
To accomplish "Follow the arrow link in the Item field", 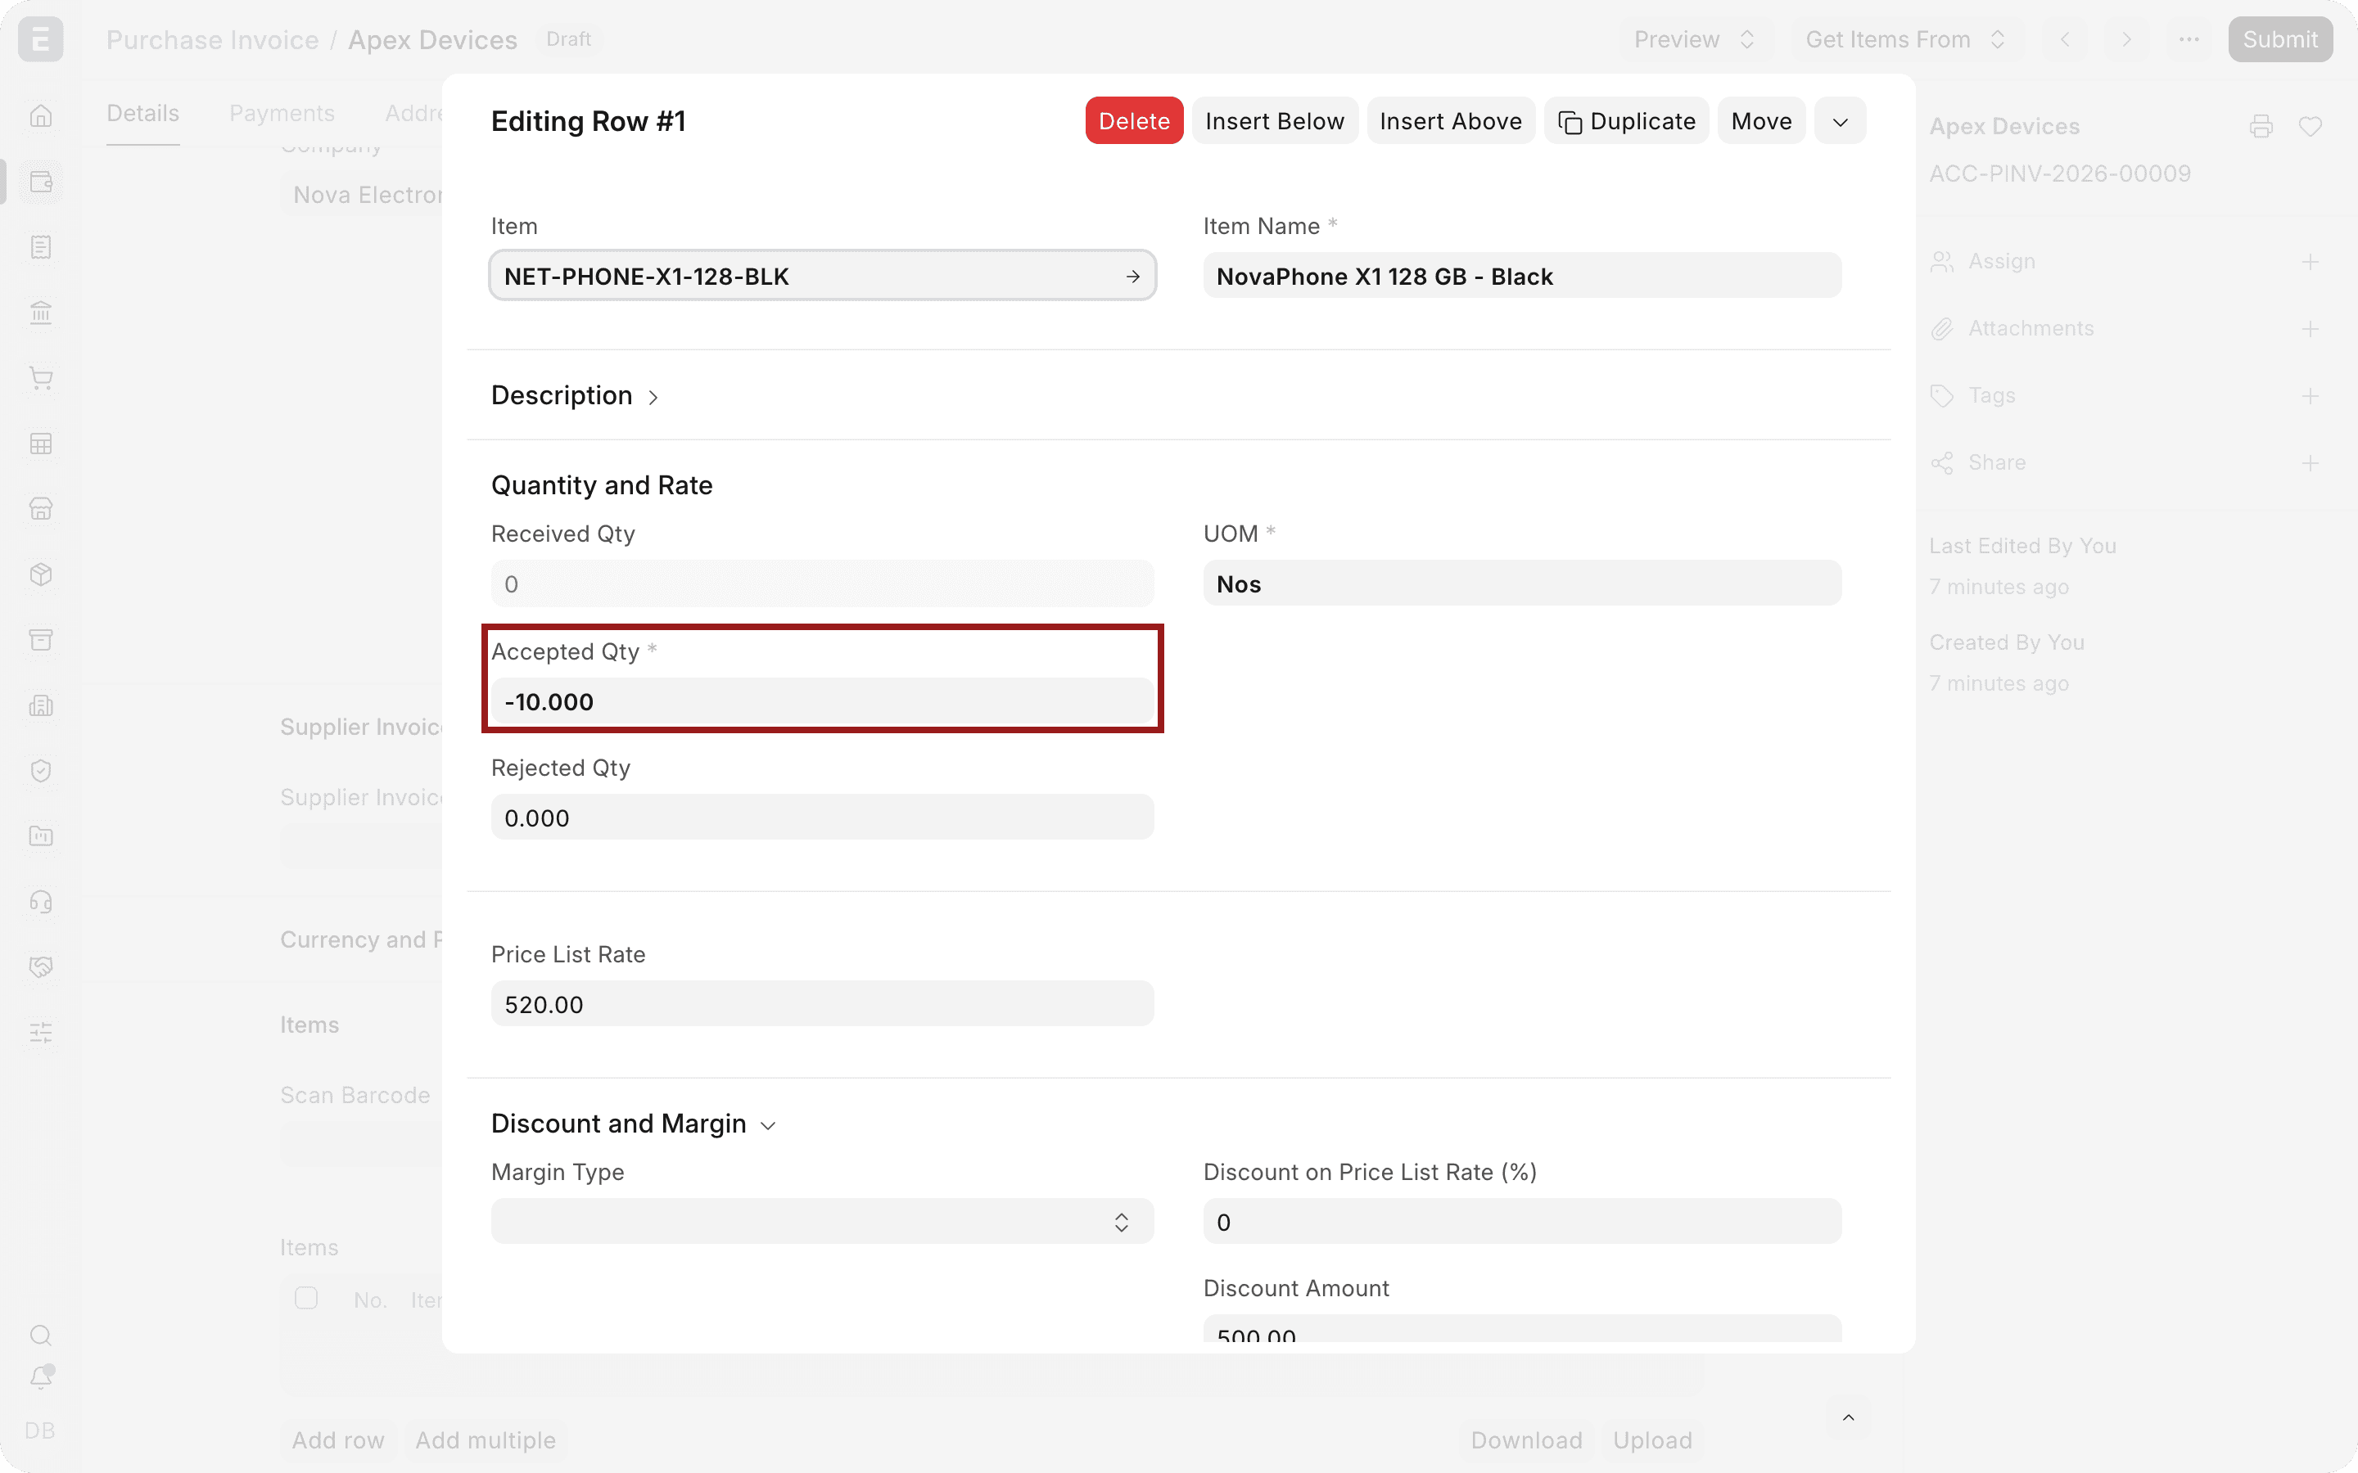I will coord(1132,277).
